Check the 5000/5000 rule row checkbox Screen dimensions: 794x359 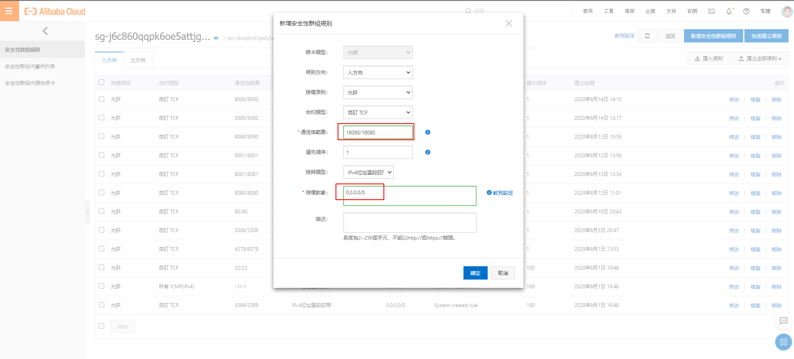click(x=102, y=118)
